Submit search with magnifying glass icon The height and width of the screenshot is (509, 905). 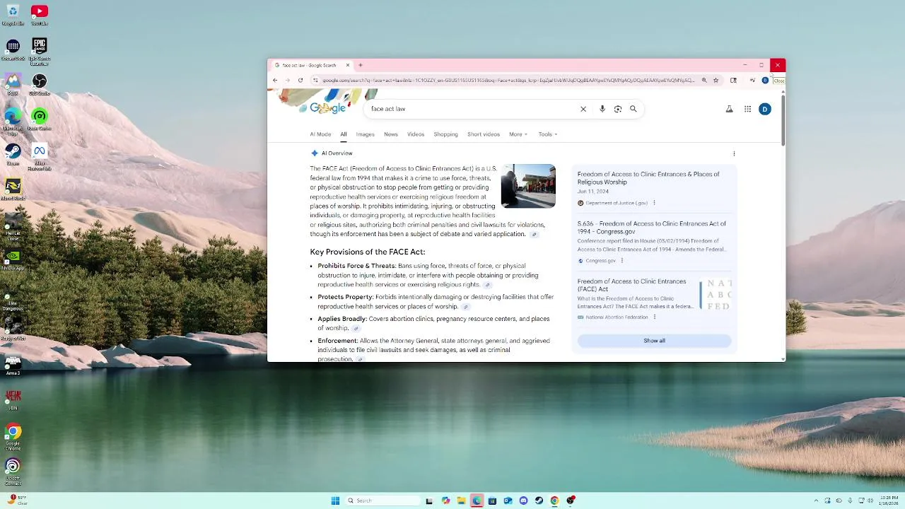tap(633, 109)
